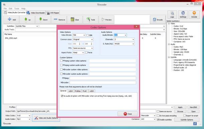Image resolution: width=204 pixels, height=129 pixels.
Task: Enable MEncoder custom audio options checkbox
Action: 61,74
